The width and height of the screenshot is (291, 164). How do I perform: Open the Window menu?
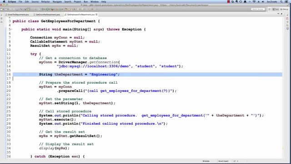(x=95, y=2)
